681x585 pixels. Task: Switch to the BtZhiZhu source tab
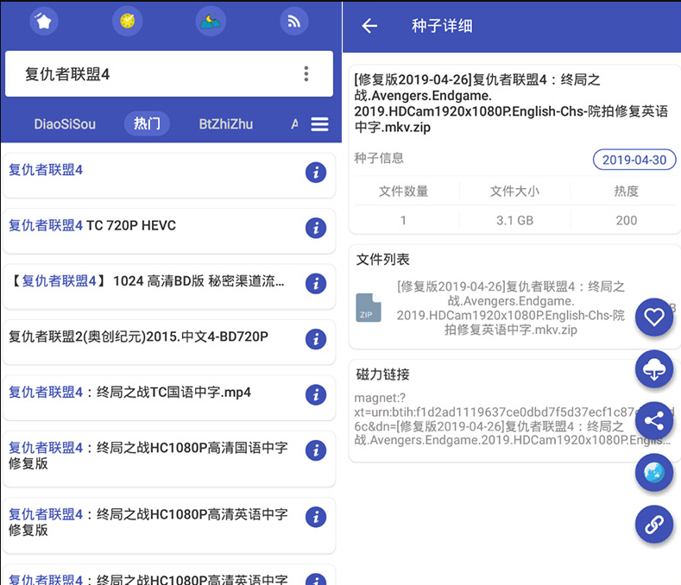point(226,124)
